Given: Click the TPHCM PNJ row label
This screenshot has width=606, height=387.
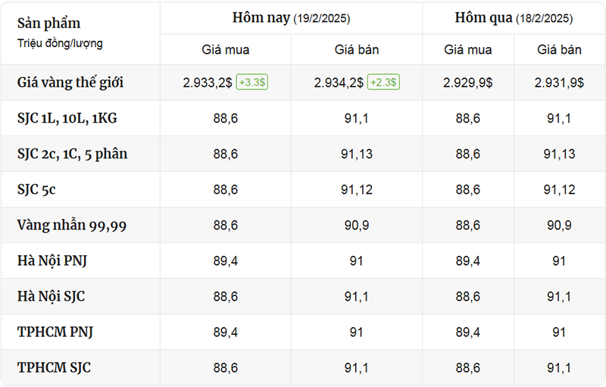Looking at the screenshot, I should [x=55, y=332].
